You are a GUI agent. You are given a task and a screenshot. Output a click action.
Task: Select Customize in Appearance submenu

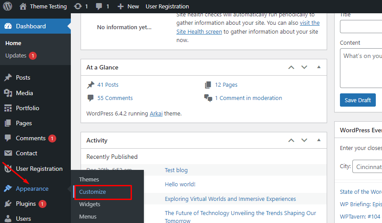[x=93, y=192]
